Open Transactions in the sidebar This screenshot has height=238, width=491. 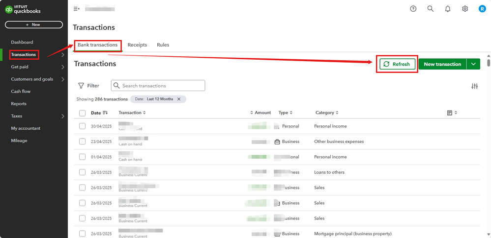24,54
